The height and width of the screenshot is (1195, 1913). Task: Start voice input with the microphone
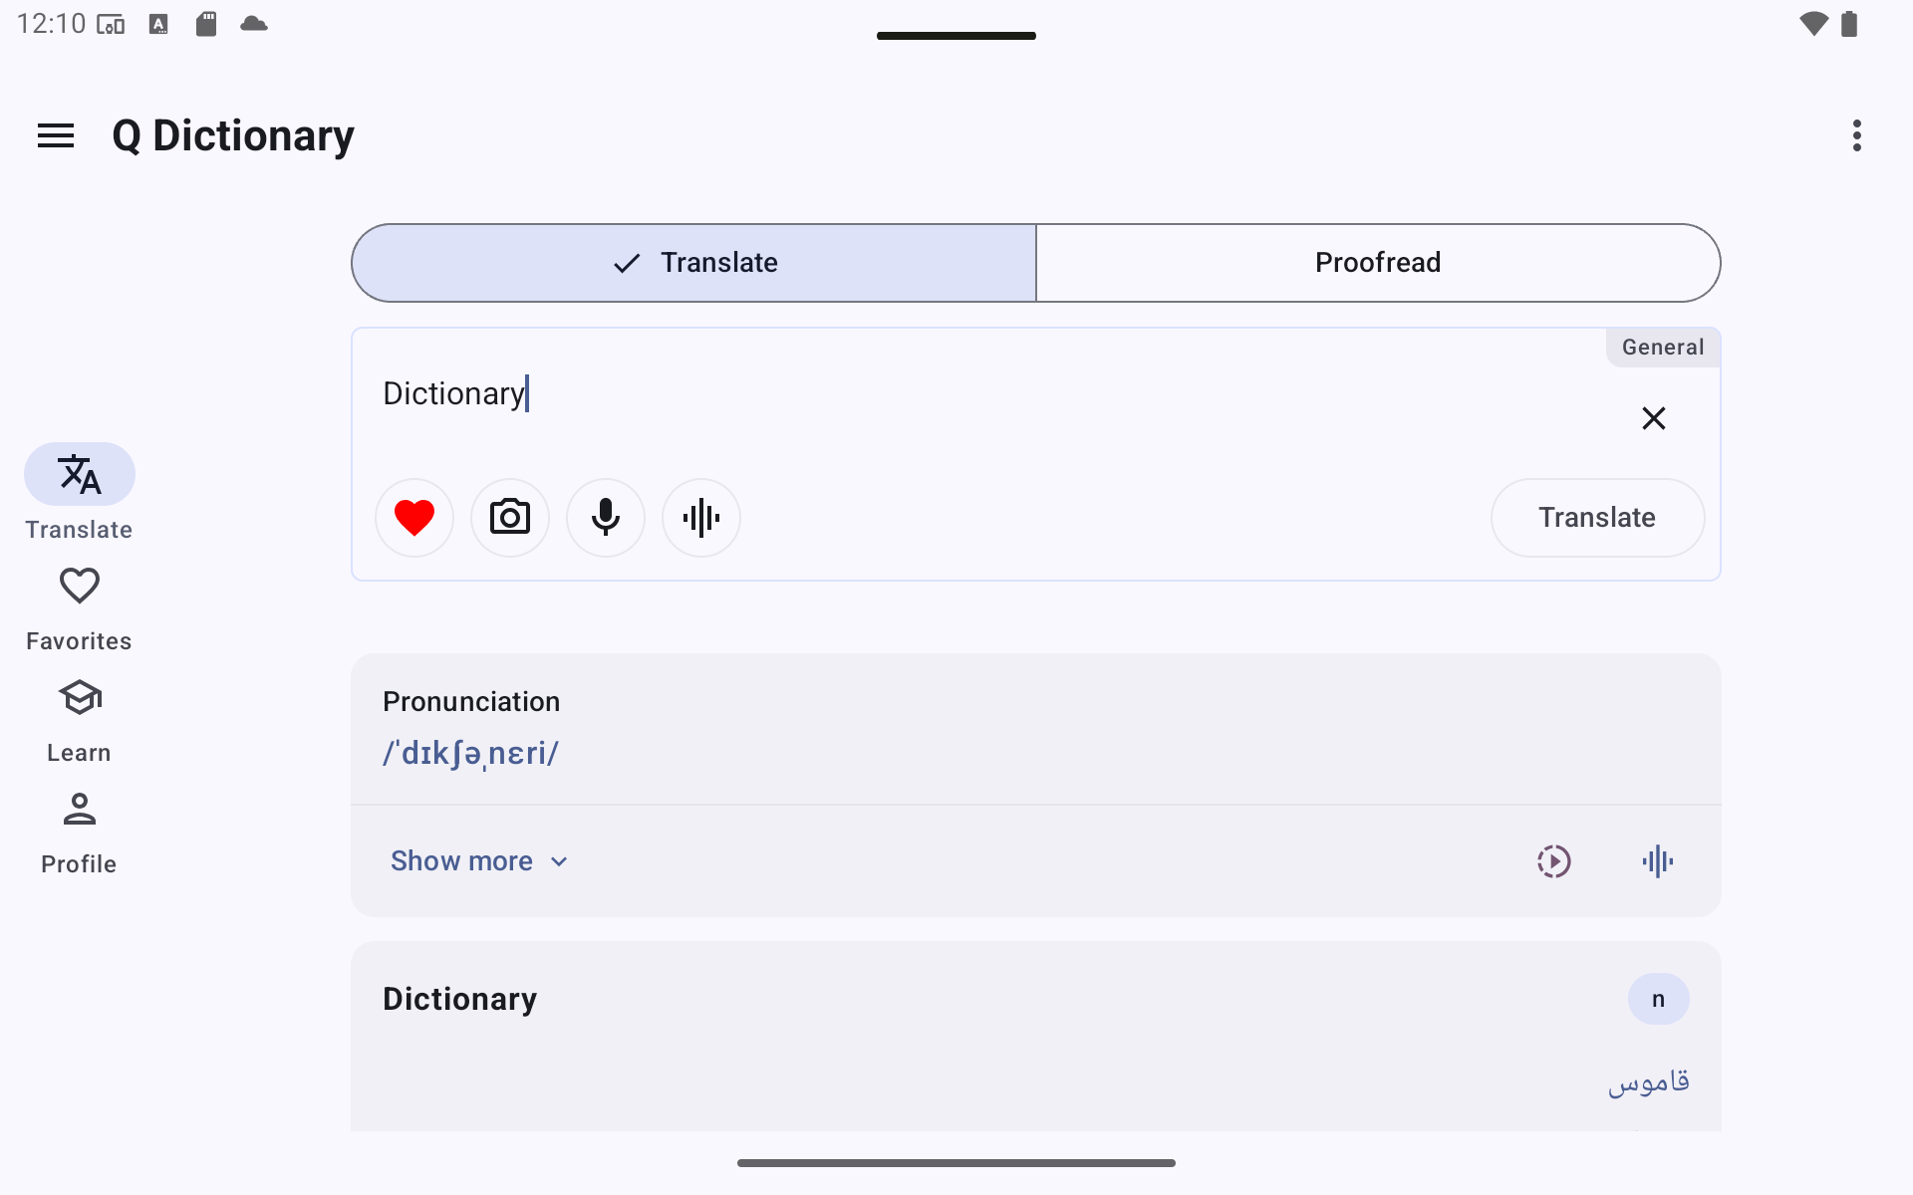pyautogui.click(x=606, y=518)
